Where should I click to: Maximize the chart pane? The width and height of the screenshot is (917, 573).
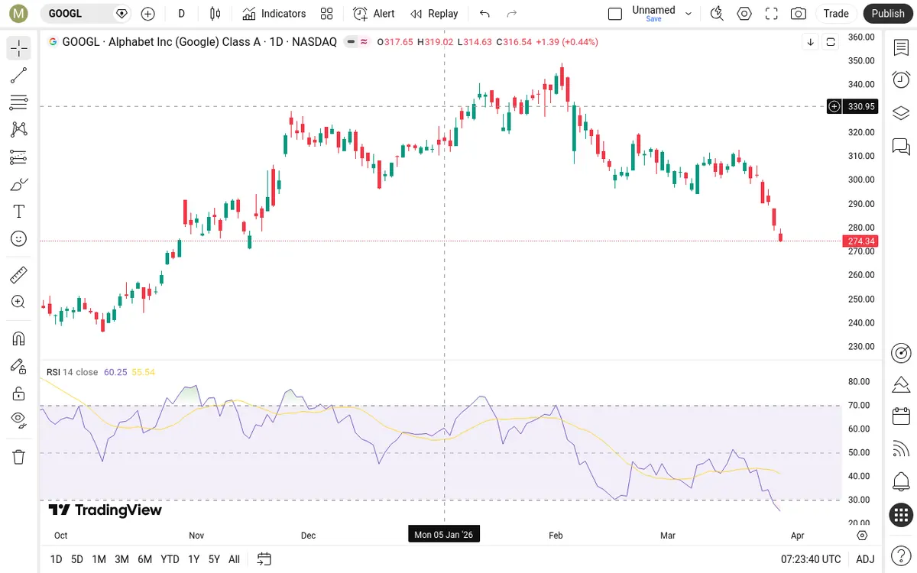[830, 42]
